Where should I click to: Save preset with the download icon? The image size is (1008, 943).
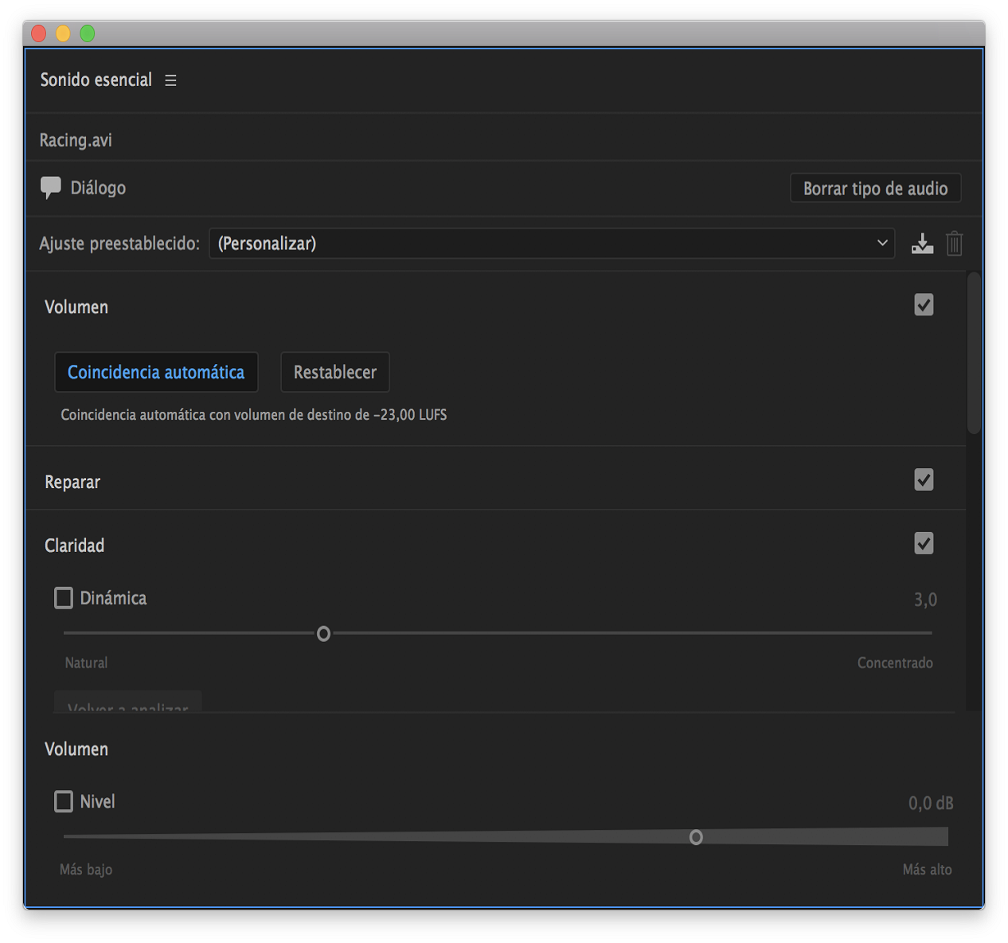(x=922, y=244)
